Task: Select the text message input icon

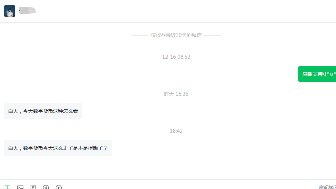Action: [x=7, y=187]
